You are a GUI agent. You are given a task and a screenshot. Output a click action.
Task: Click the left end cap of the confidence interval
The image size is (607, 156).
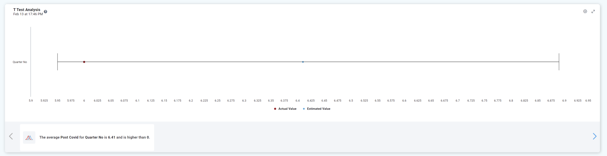58,62
